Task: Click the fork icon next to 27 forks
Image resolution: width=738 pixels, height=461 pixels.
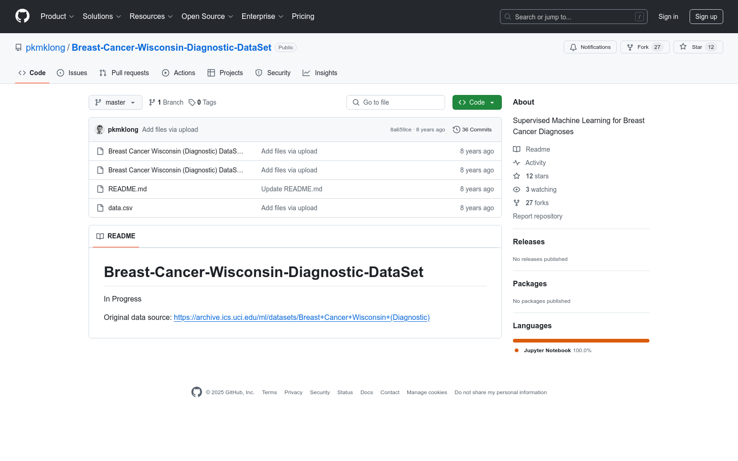Action: click(517, 203)
